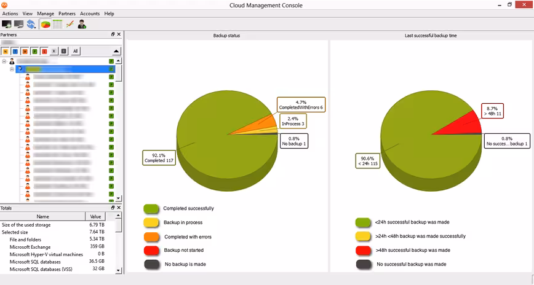Image resolution: width=534 pixels, height=285 pixels.
Task: Select the 'Microsoft SQL databases (VSS)' row
Action: tap(53, 269)
